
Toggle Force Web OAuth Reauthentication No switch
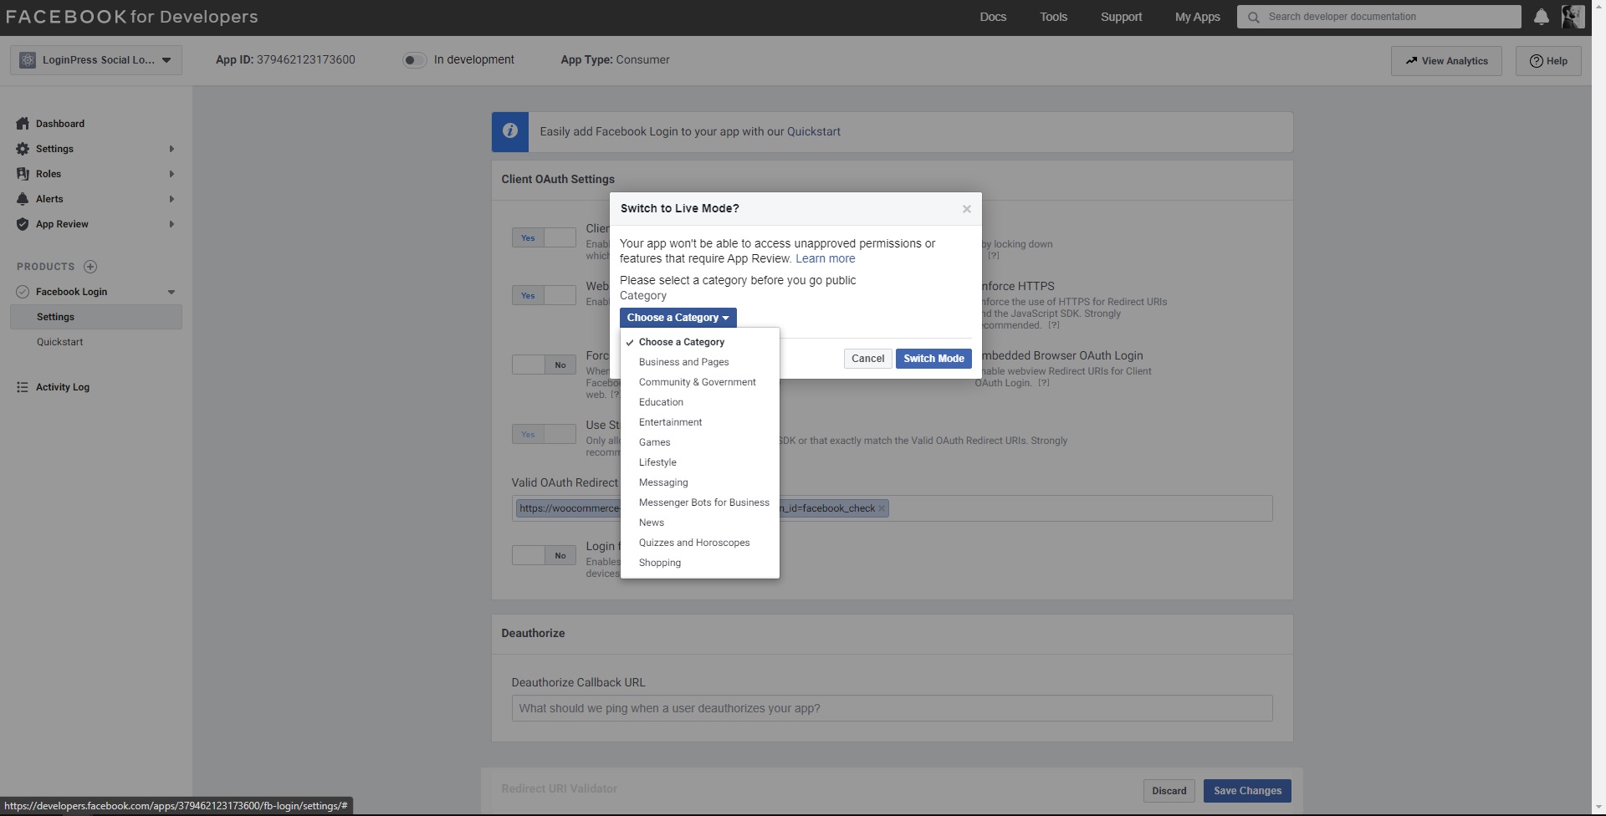[x=544, y=365]
